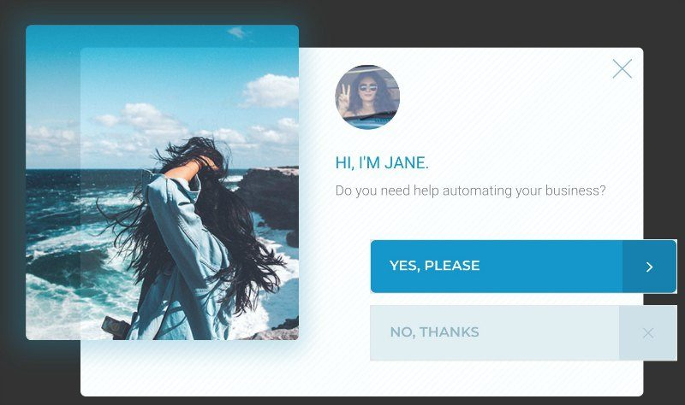
Task: Click the chevron arrow on YES, PLEASE
Action: coord(650,267)
